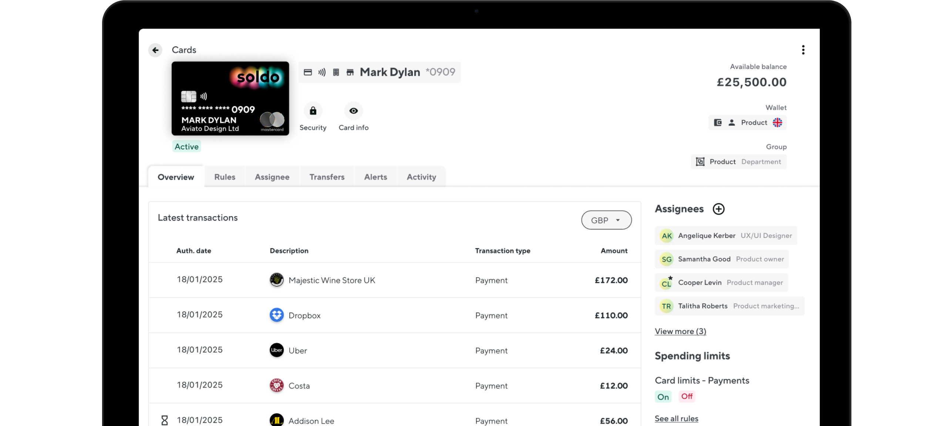This screenshot has height=426, width=947.
Task: Click the SG avatar for Samantha Good
Action: tap(667, 259)
